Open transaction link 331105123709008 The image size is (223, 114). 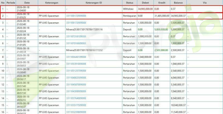point(76,71)
